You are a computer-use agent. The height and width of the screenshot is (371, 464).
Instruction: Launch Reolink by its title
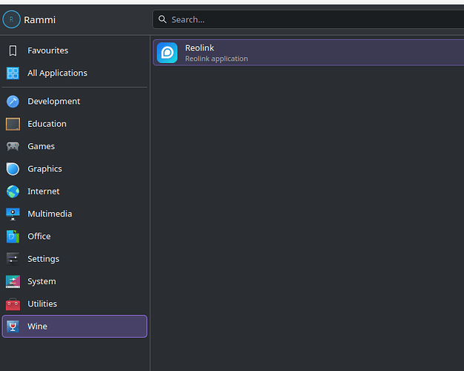(x=199, y=48)
